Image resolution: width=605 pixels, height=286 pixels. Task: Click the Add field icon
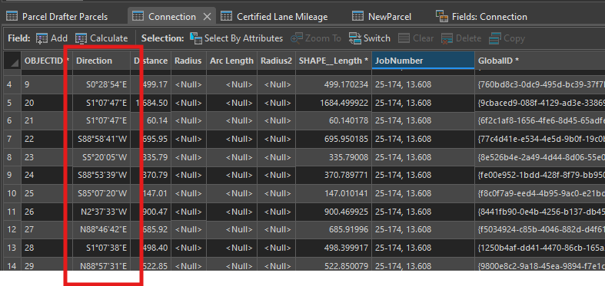pyautogui.click(x=42, y=38)
